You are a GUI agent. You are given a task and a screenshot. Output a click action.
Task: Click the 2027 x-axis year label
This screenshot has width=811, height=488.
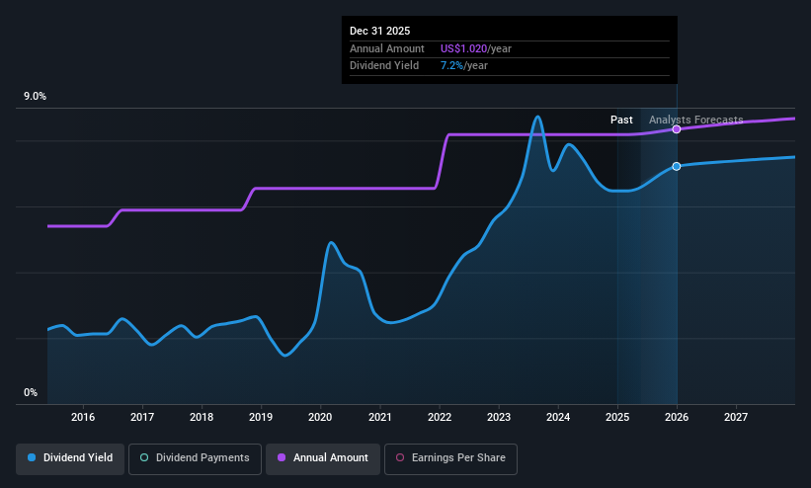pos(736,417)
